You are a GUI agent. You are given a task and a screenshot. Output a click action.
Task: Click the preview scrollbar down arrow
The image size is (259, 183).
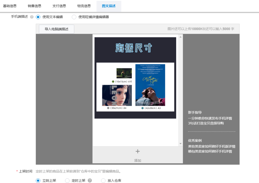point(181,144)
